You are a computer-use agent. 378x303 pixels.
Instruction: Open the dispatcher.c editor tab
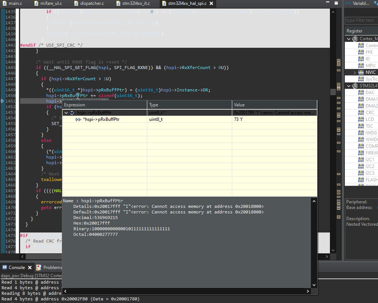[x=89, y=3]
